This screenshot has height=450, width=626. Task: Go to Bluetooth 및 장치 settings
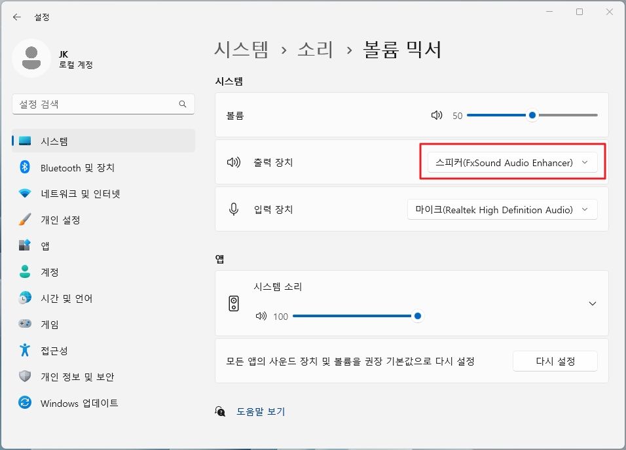103,167
